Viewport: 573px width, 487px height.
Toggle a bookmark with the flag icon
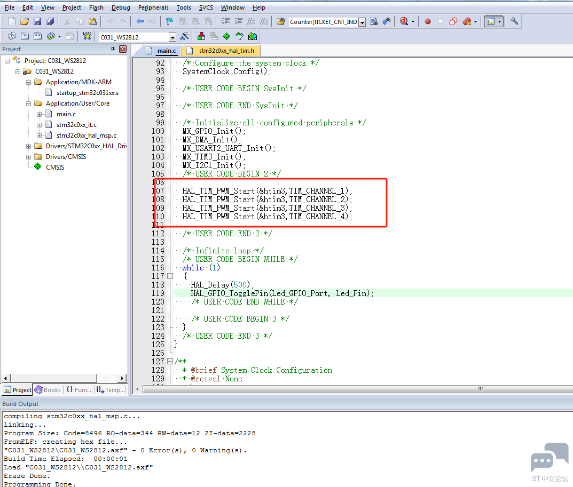pos(169,21)
